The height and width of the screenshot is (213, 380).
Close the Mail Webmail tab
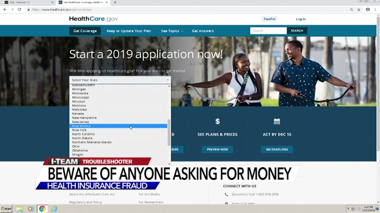click(x=53, y=2)
